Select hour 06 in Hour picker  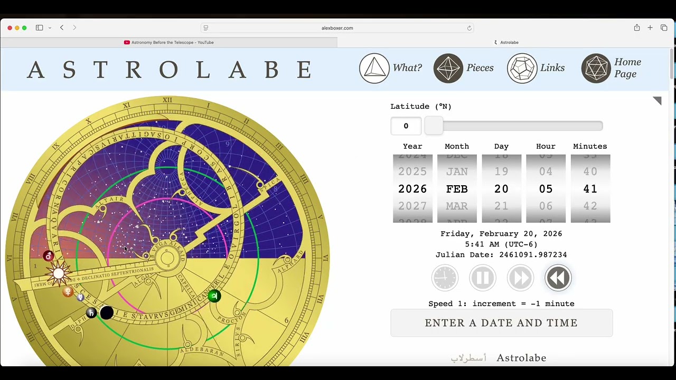[x=546, y=206]
